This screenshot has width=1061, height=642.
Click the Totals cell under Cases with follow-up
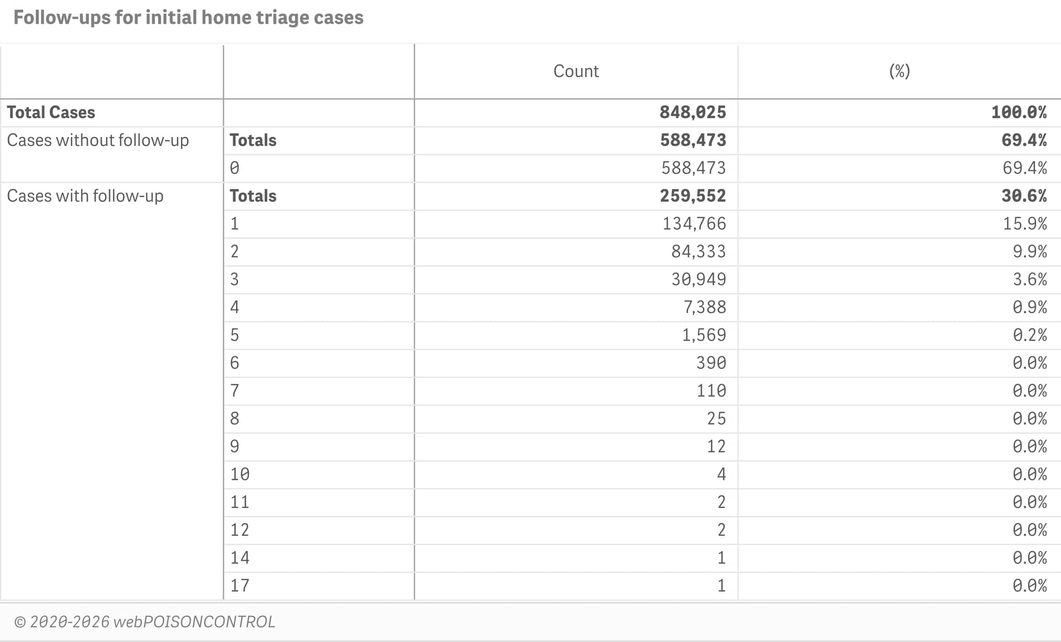pos(253,196)
